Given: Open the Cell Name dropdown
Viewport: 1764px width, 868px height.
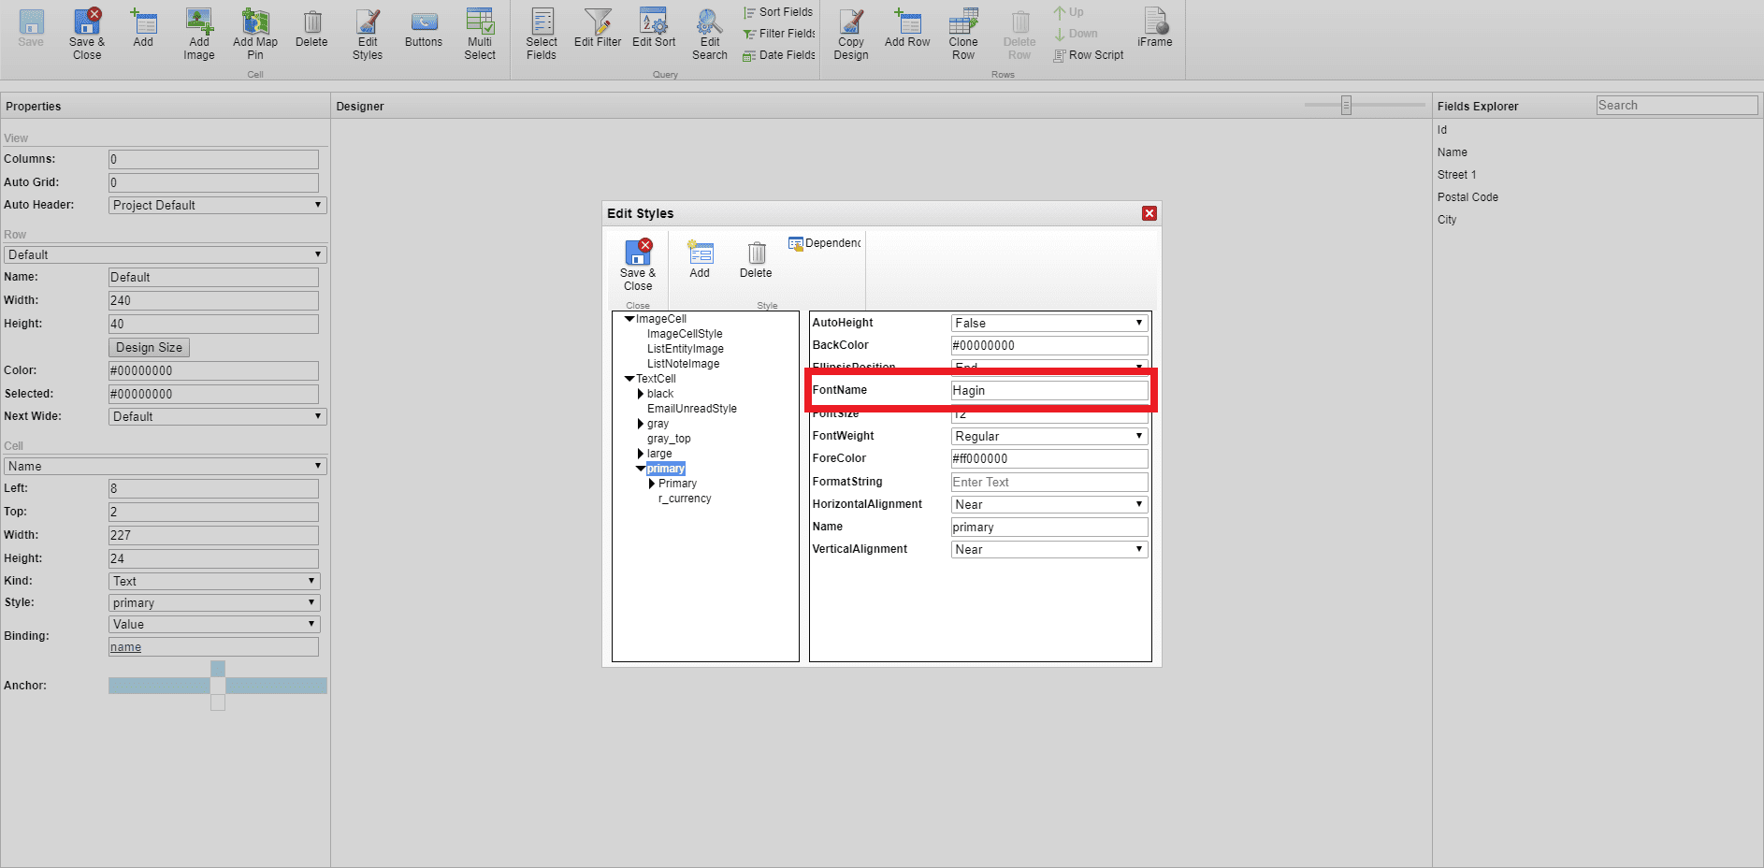Looking at the screenshot, I should [x=166, y=466].
